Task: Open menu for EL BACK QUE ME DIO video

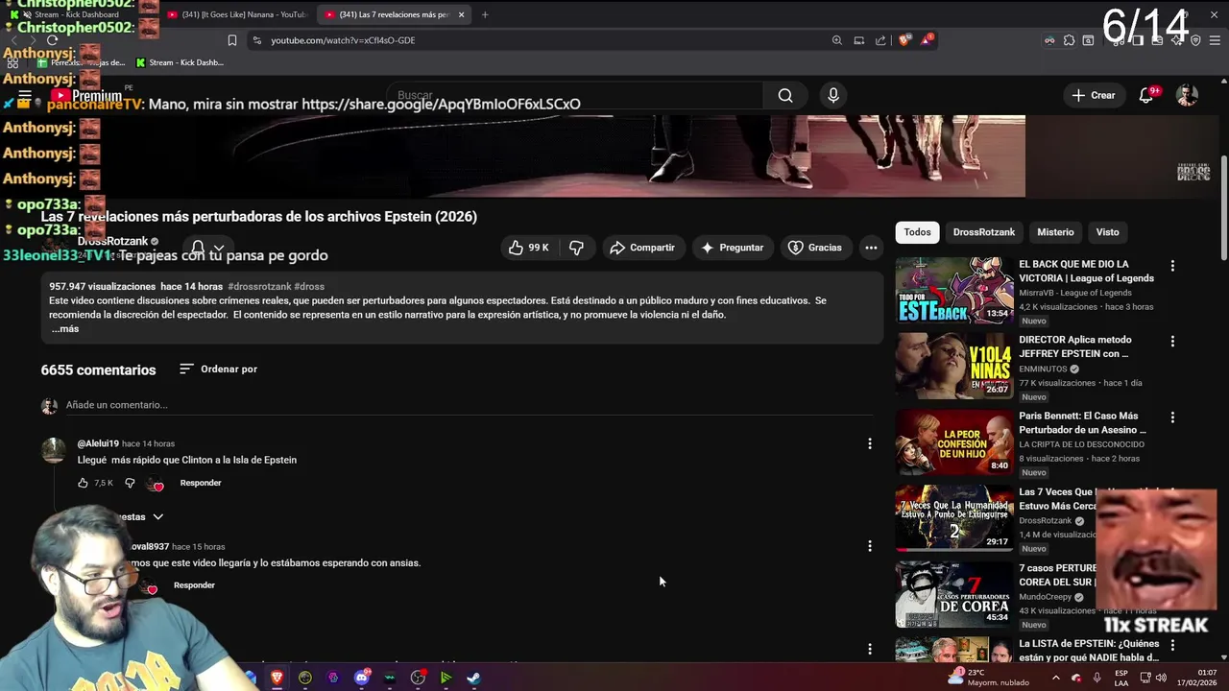Action: click(1172, 266)
